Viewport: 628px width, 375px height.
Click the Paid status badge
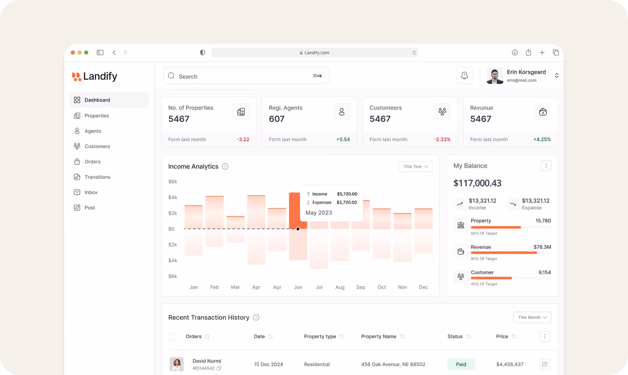(x=461, y=364)
